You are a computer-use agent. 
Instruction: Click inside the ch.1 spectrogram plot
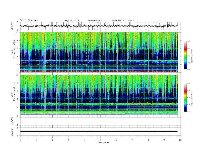point(99,52)
